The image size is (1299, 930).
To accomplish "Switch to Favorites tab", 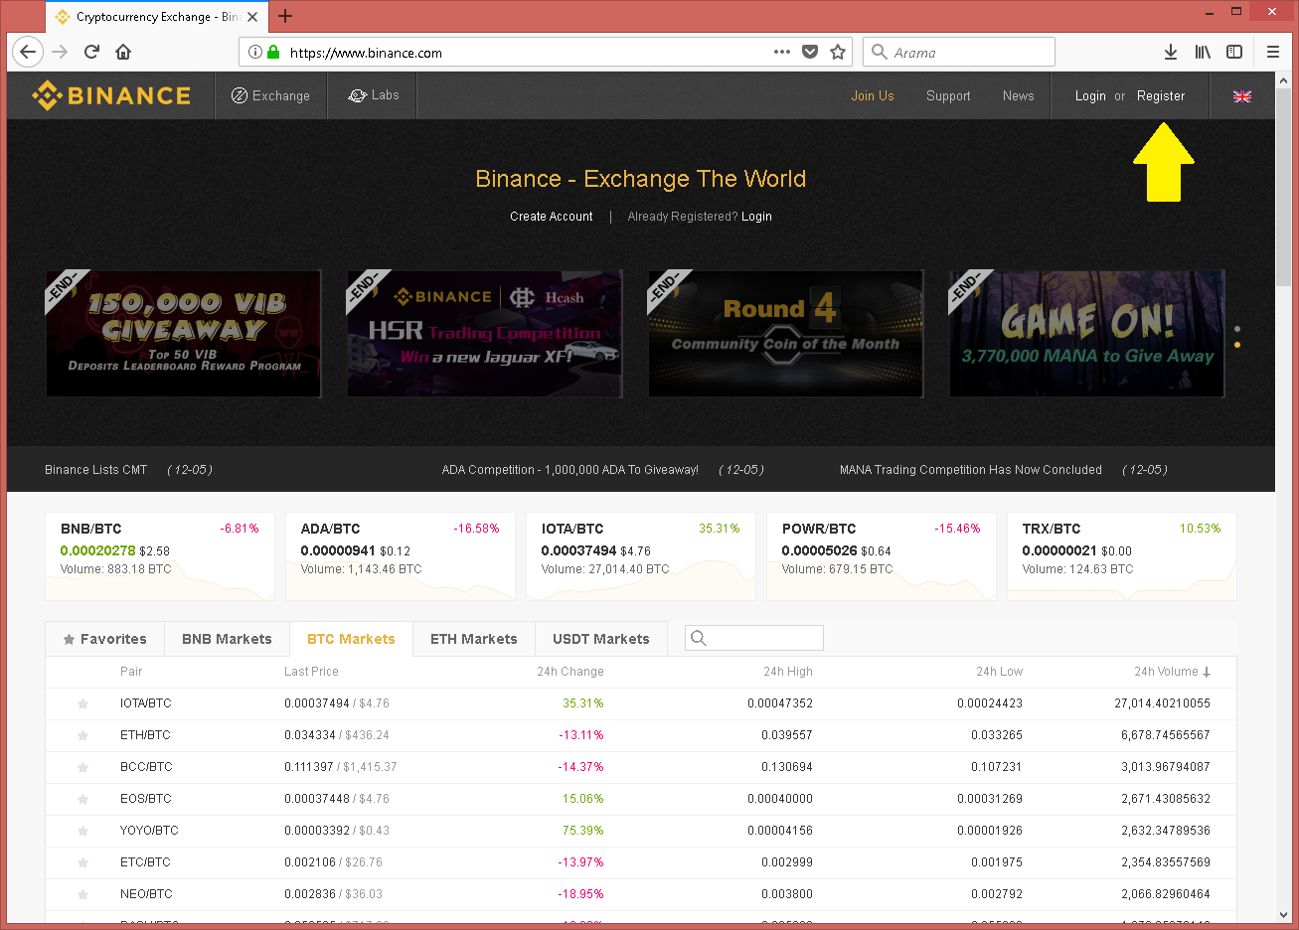I will coord(104,639).
